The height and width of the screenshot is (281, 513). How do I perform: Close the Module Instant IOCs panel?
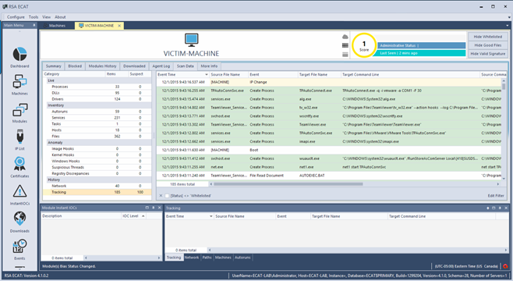[x=159, y=208]
